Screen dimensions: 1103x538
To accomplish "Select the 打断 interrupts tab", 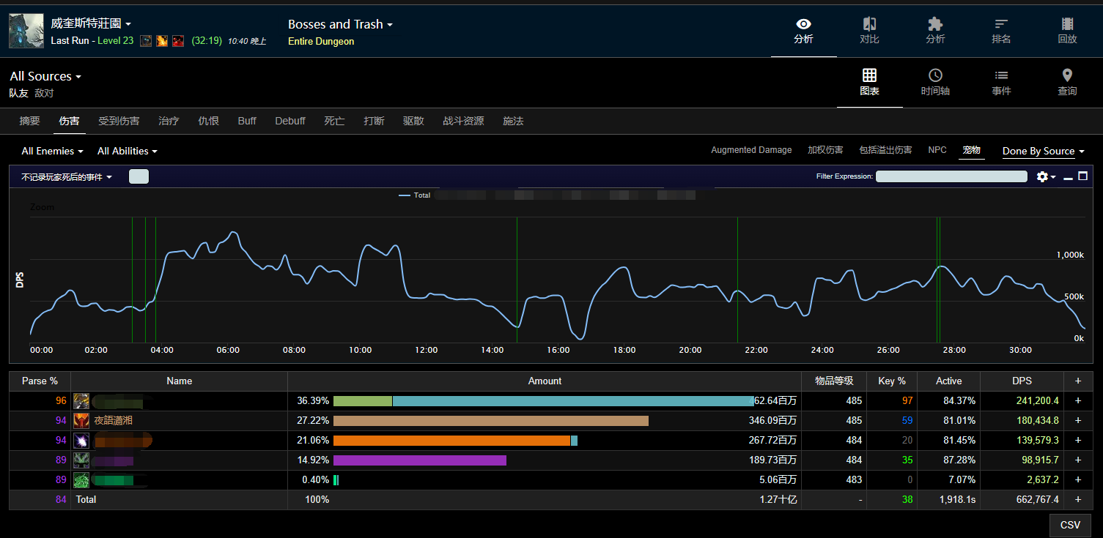I will 374,121.
